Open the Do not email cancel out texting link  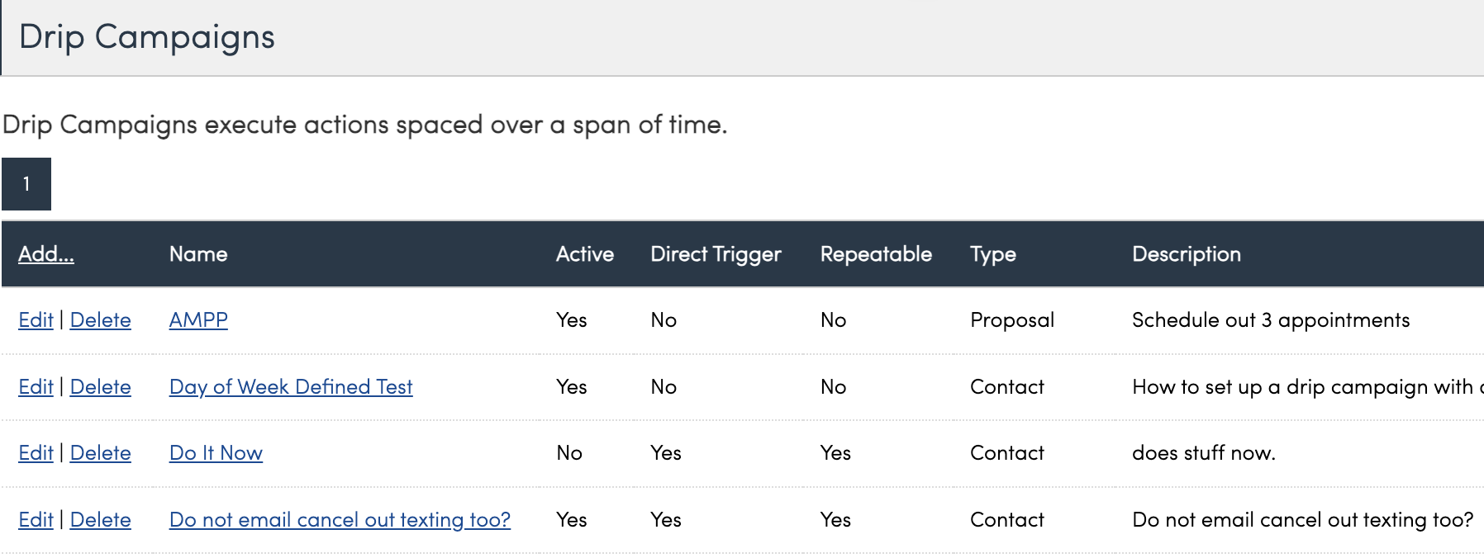pyautogui.click(x=340, y=520)
